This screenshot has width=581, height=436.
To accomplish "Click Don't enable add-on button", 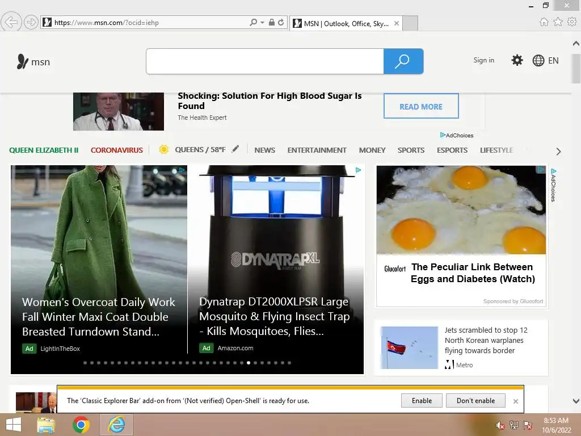I will pyautogui.click(x=475, y=401).
